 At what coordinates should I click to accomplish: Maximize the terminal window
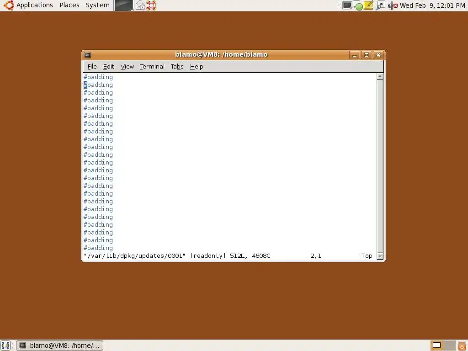pyautogui.click(x=366, y=55)
